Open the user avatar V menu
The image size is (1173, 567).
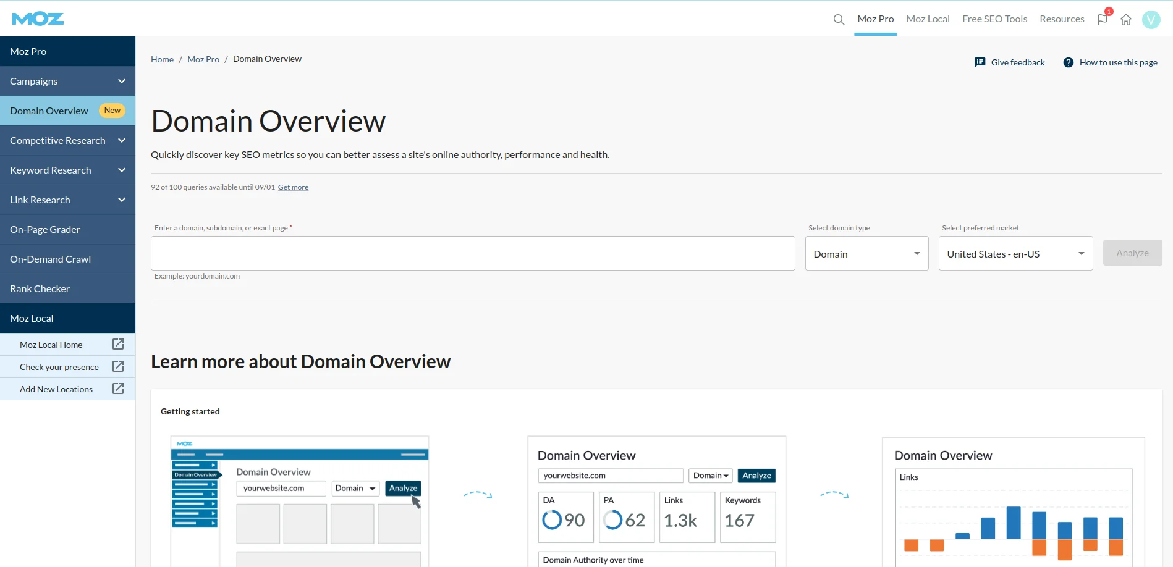[x=1151, y=20]
